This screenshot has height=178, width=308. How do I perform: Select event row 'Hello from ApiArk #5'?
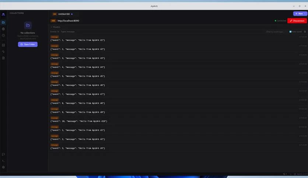tap(178, 75)
